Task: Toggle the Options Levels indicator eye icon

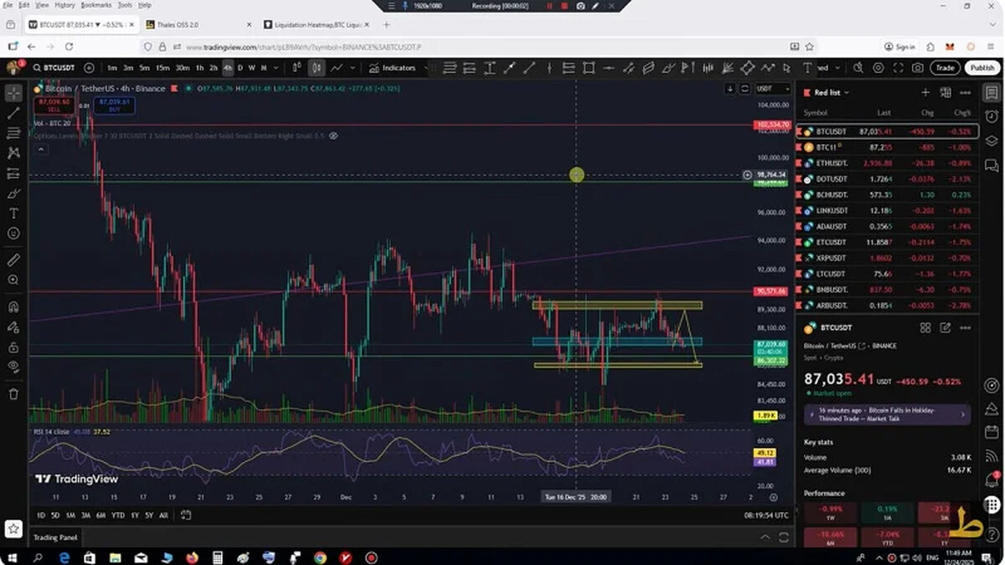Action: coord(334,135)
